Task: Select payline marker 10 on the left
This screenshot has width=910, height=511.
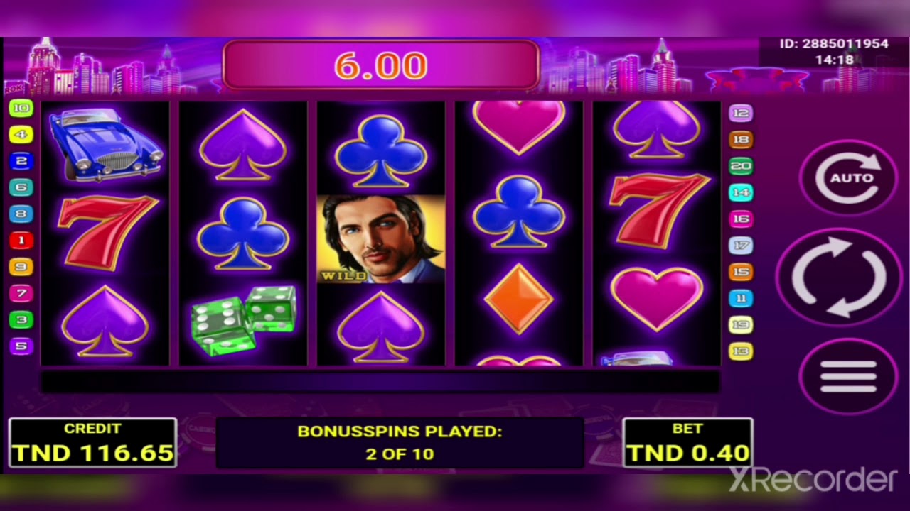Action: coord(21,108)
